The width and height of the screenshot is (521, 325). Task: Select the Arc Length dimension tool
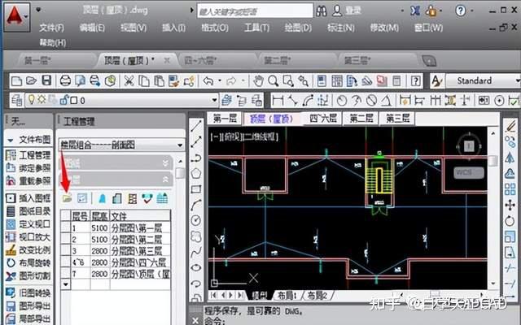[x=308, y=100]
